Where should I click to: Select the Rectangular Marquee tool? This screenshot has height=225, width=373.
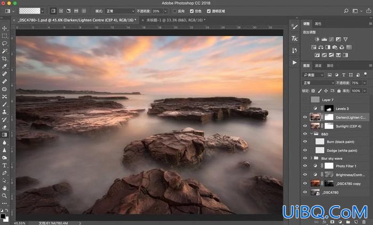pos(4,36)
